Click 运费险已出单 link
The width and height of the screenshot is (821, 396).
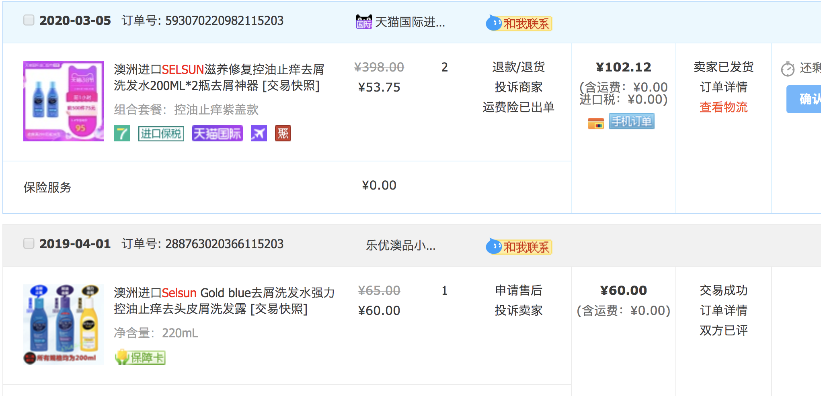pos(519,107)
